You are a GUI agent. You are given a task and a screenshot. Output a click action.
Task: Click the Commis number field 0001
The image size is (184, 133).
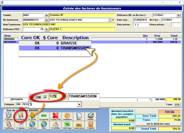click(33, 15)
